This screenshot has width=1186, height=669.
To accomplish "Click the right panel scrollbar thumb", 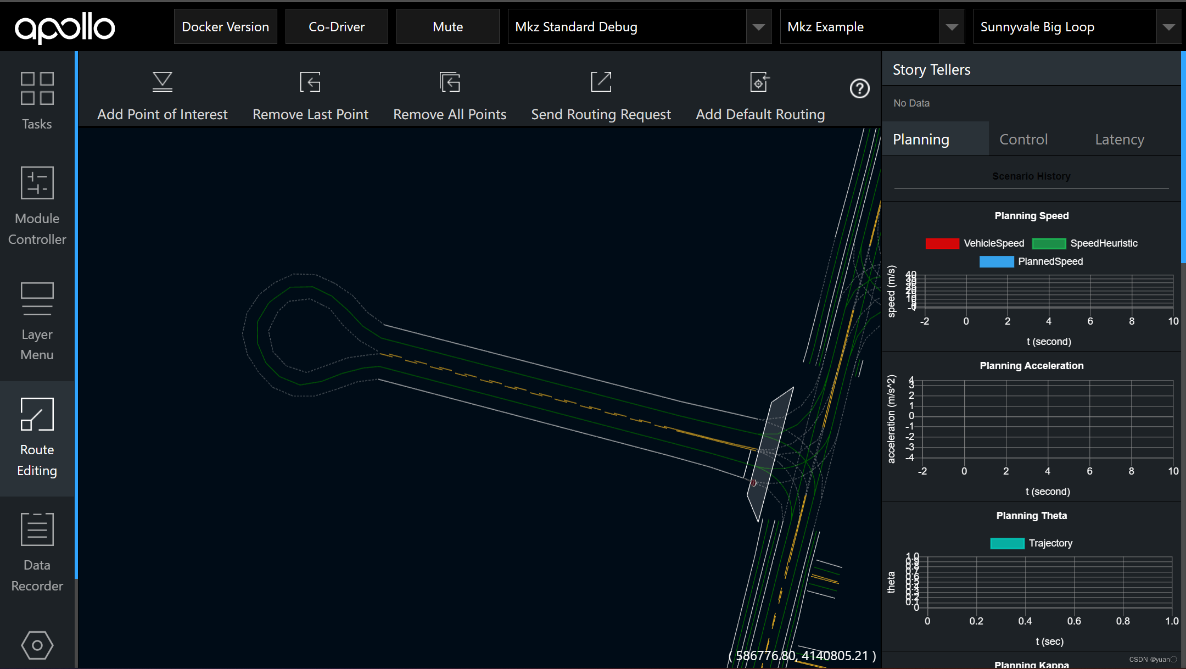I will 1183,157.
